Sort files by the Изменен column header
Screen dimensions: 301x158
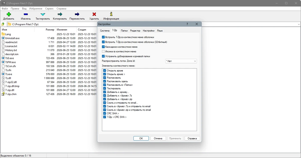click(x=66, y=29)
